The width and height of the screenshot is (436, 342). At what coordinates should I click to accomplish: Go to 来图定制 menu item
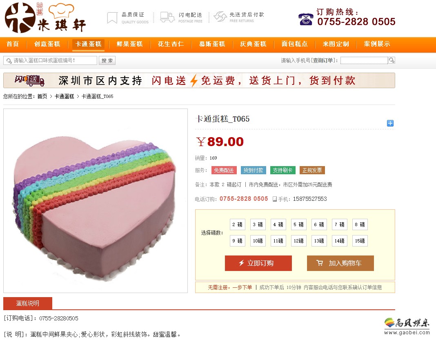(x=336, y=44)
